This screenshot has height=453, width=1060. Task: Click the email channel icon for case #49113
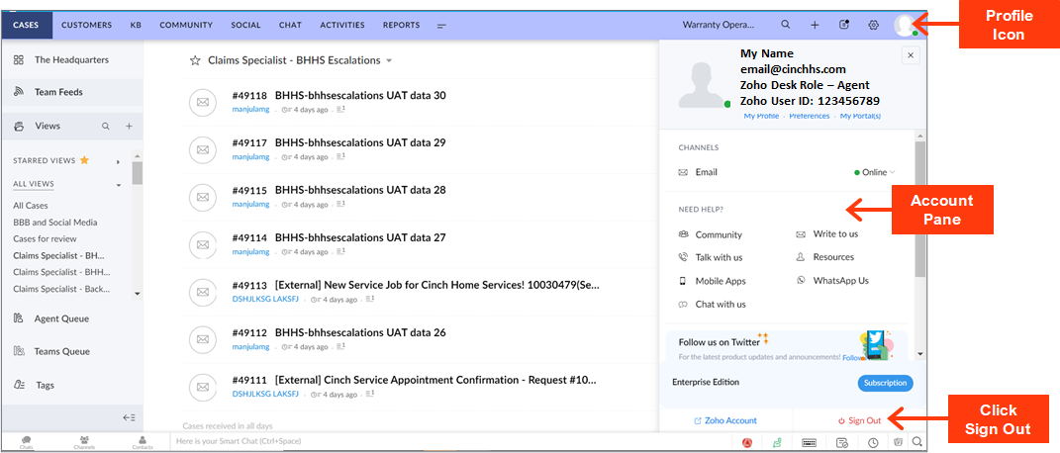pyautogui.click(x=202, y=292)
